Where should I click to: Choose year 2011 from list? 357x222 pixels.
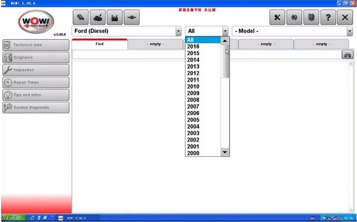point(203,80)
